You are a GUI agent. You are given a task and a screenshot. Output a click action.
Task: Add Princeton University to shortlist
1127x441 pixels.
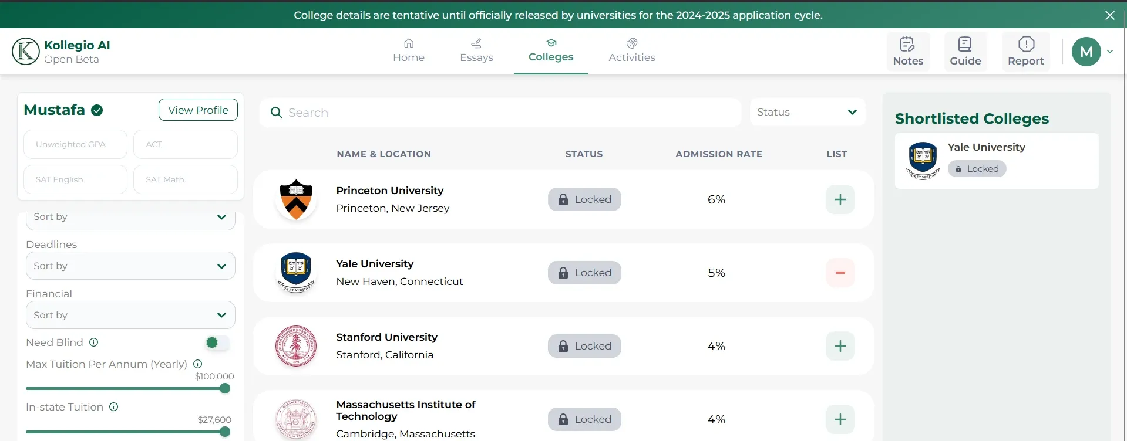pyautogui.click(x=840, y=199)
